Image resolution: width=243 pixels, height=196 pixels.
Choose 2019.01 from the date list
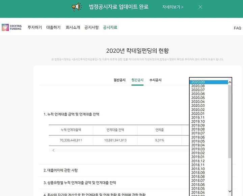209,157
